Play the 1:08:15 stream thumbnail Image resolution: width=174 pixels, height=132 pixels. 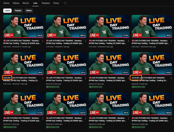(66, 26)
